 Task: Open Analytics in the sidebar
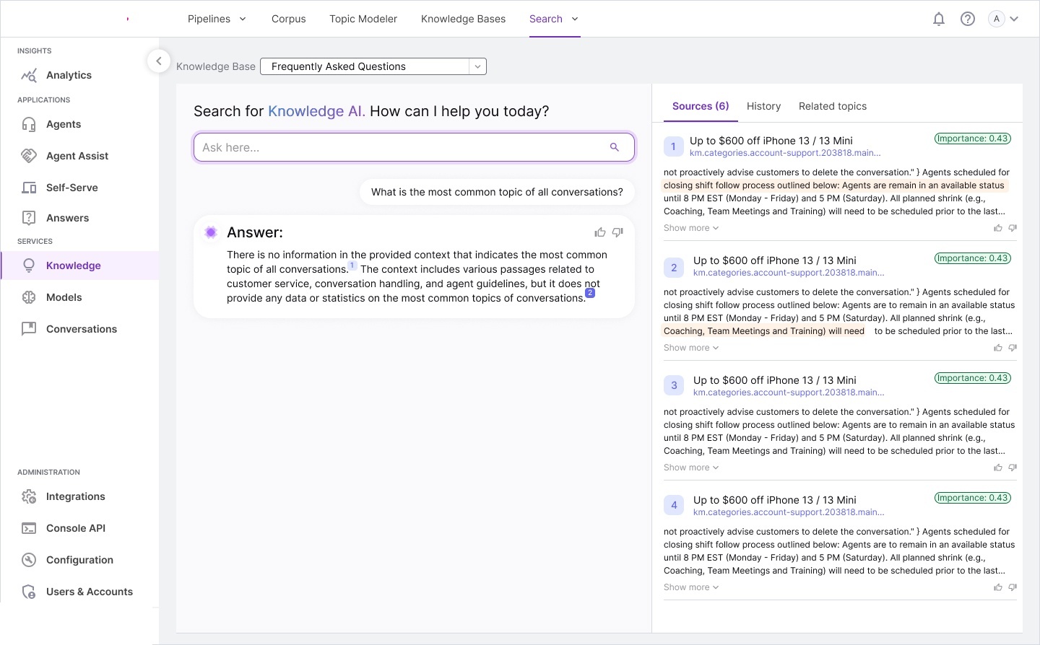pyautogui.click(x=69, y=75)
